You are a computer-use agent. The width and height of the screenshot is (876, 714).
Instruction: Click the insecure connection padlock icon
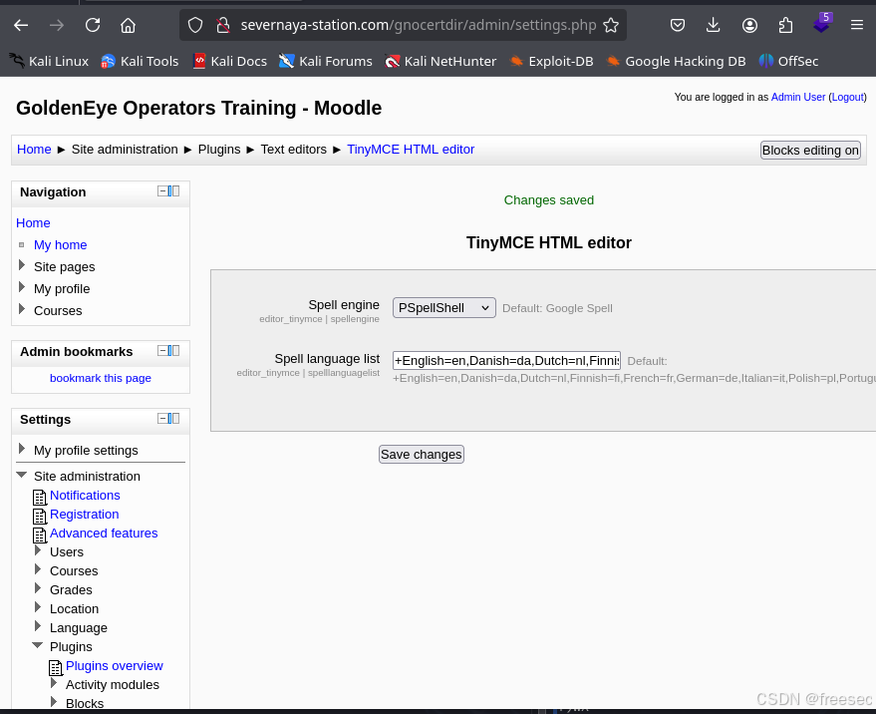[x=223, y=25]
